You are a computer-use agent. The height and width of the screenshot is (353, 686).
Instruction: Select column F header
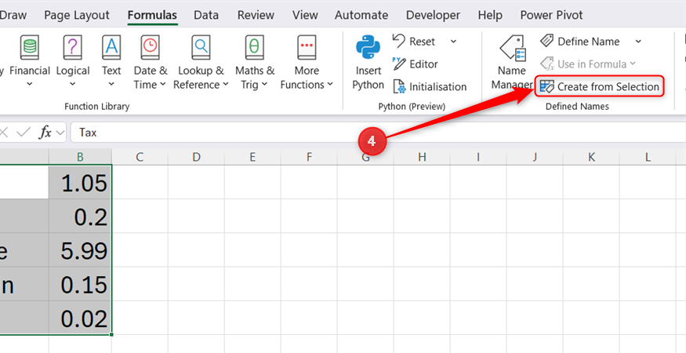tap(309, 157)
